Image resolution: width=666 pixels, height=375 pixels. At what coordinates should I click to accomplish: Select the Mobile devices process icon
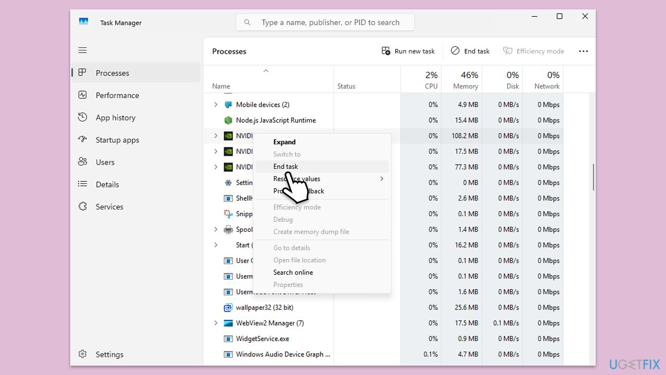[228, 105]
